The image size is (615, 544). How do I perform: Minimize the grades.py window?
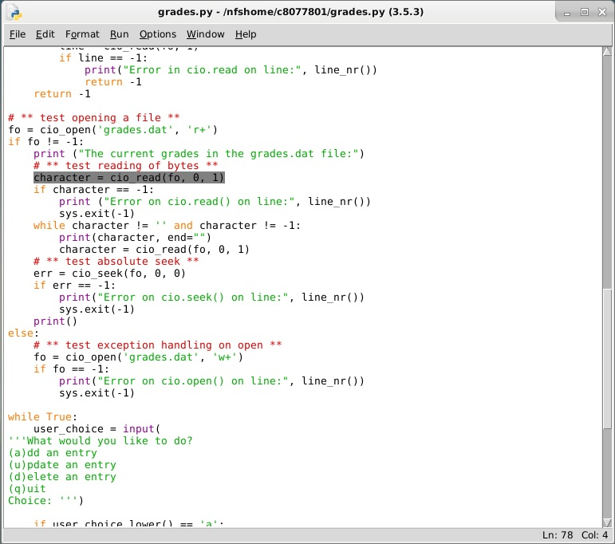(x=567, y=13)
